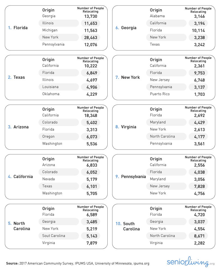
Task: Click the "4. California" destination heading
Action: [x=20, y=177]
